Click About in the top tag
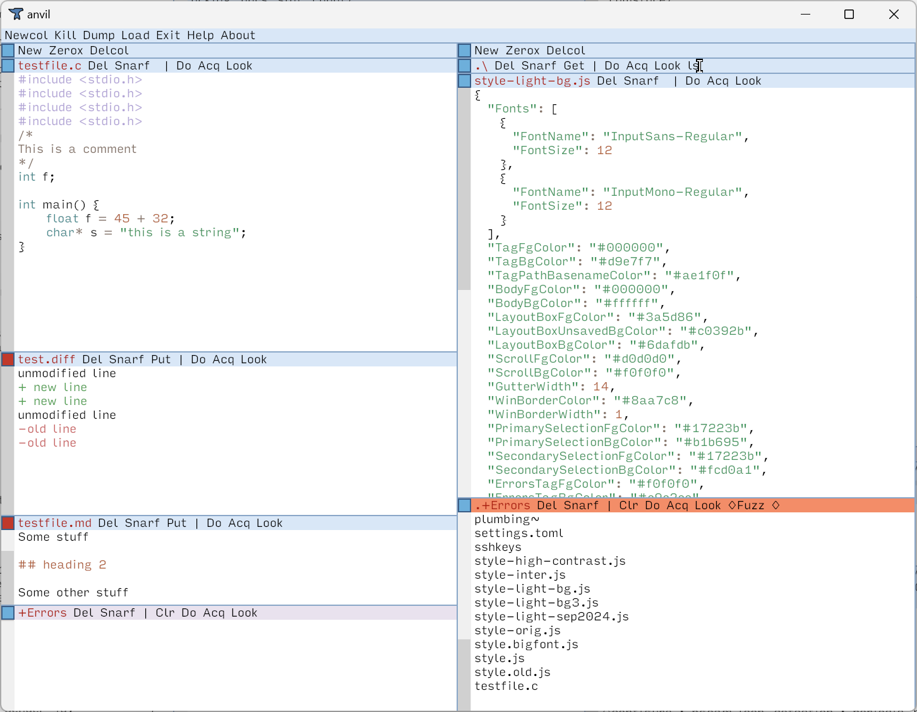This screenshot has width=917, height=712. coord(238,35)
